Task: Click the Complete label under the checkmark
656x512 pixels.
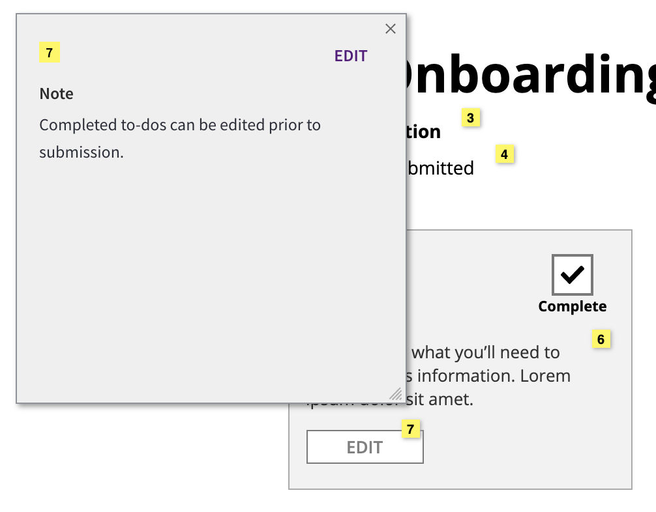Action: [572, 306]
